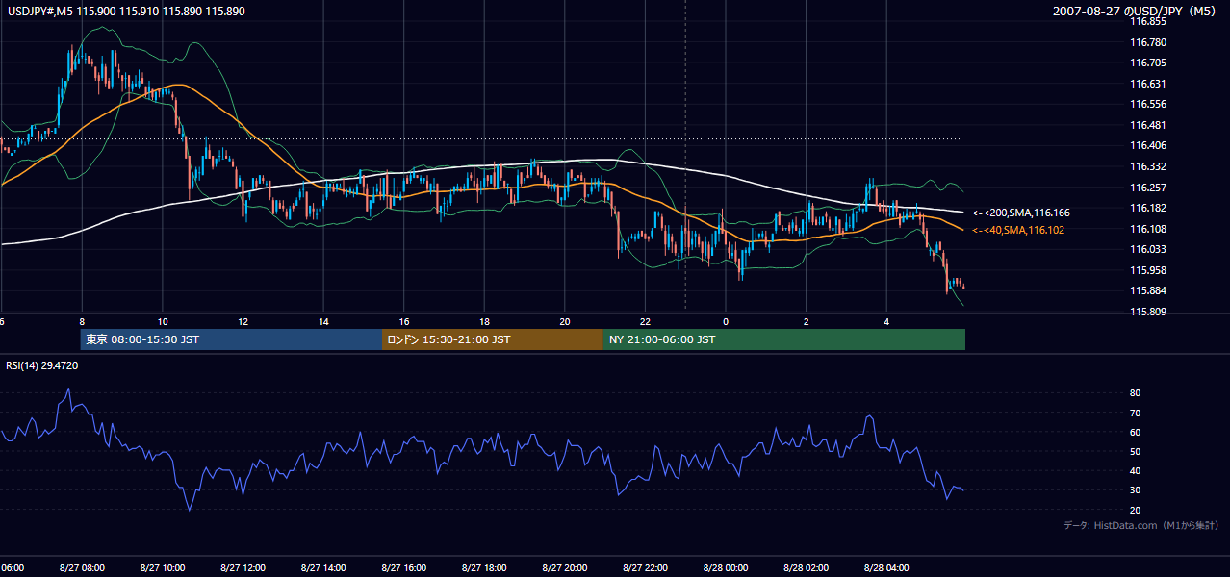
Task: Click the 8/27 14:00 date label under RSI
Action: click(323, 568)
